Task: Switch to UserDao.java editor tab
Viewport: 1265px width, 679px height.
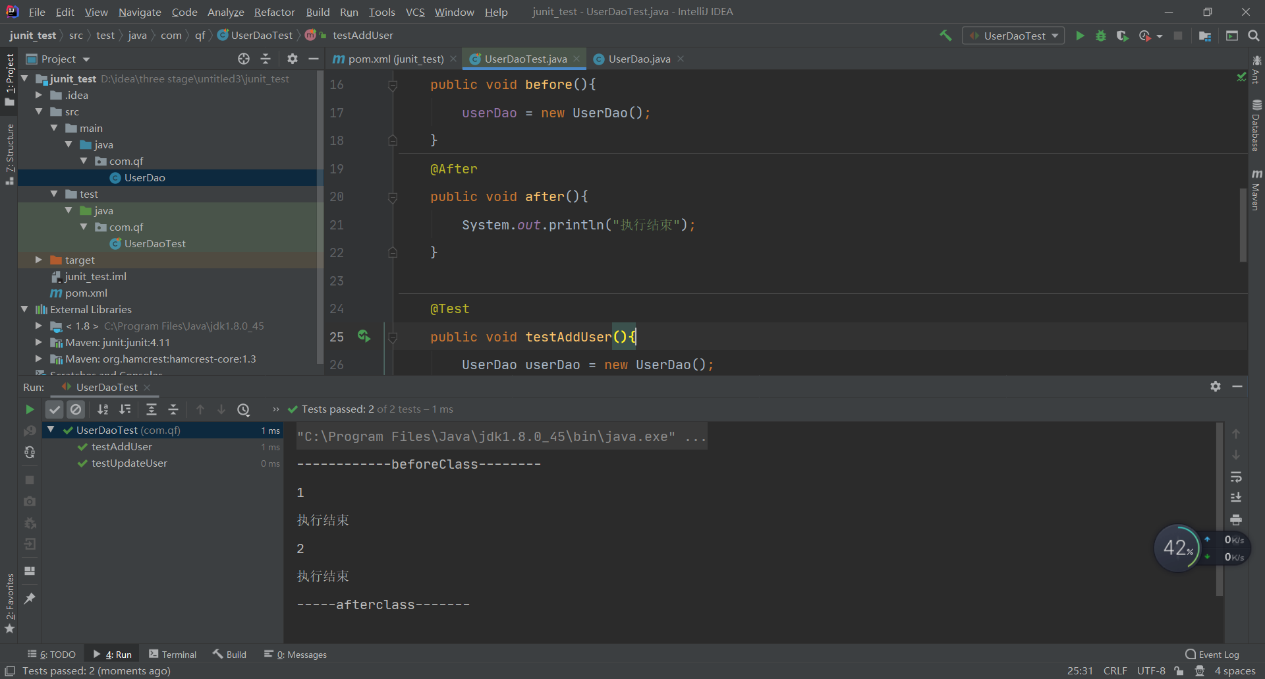Action: 639,59
